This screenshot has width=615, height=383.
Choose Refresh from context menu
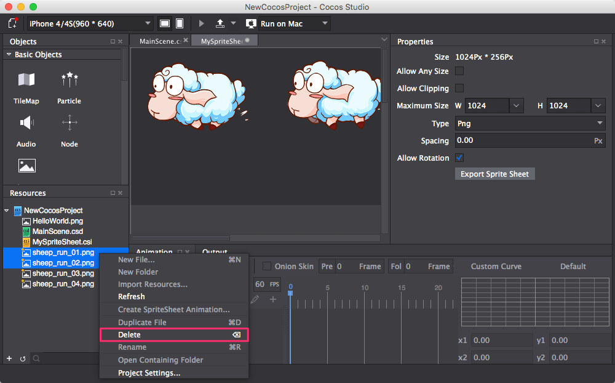point(174,297)
